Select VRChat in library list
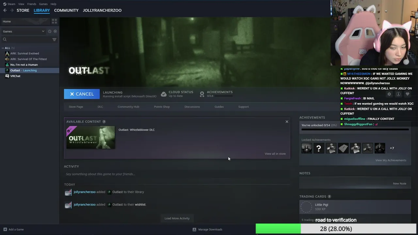The width and height of the screenshot is (418, 235). (x=15, y=76)
